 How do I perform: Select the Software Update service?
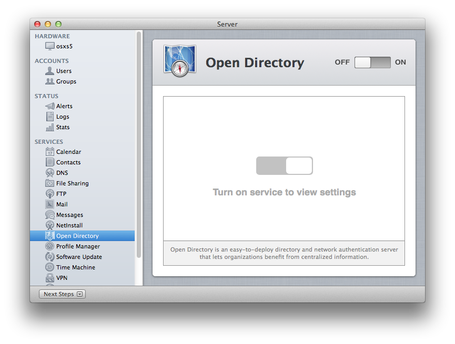tap(83, 257)
